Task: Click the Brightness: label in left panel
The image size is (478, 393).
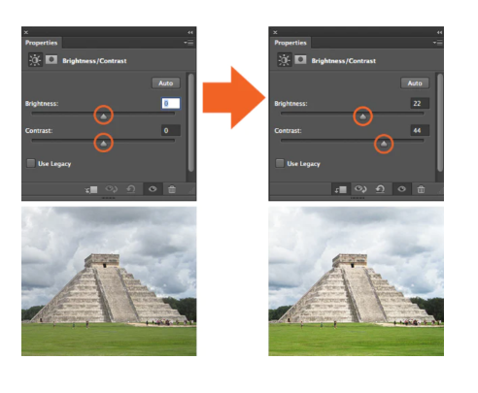Action: coord(42,104)
